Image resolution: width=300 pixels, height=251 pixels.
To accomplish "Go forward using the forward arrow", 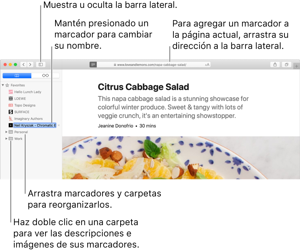I will [30, 65].
